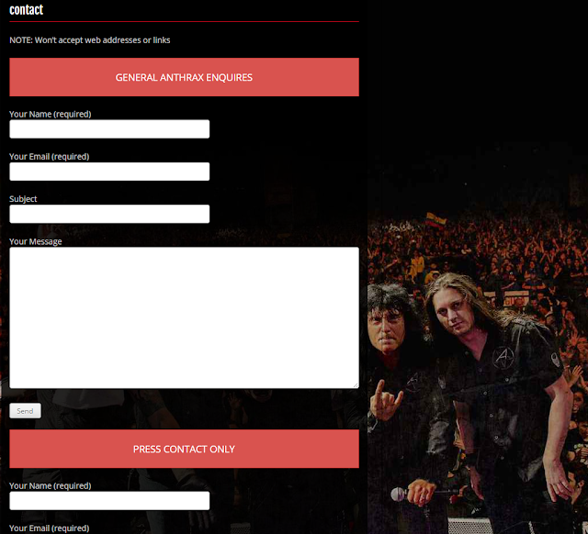Click into the Subject input field

click(x=109, y=214)
